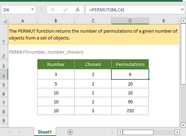Viewport: 186px width, 136px height.
Task: Click the Select All corner triangle
Action: coord(5,21)
